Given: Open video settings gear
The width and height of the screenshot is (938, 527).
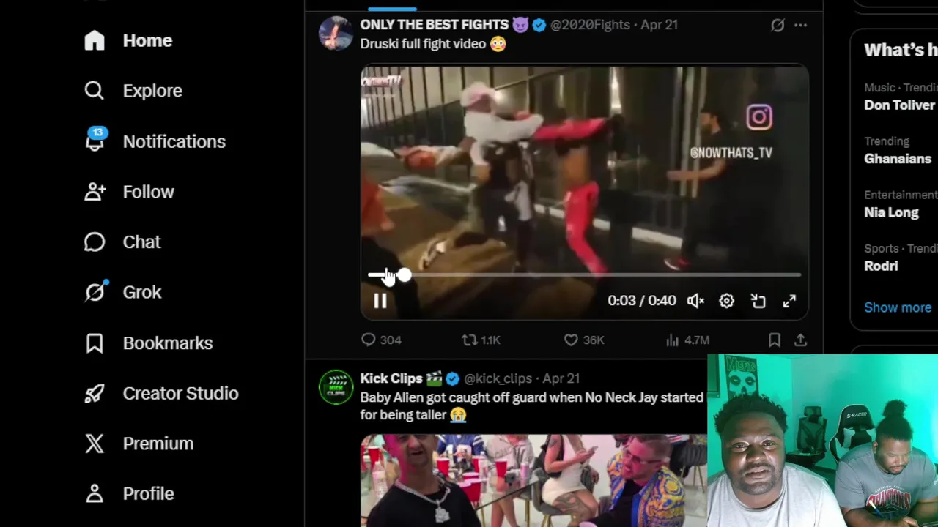Looking at the screenshot, I should click(x=726, y=301).
